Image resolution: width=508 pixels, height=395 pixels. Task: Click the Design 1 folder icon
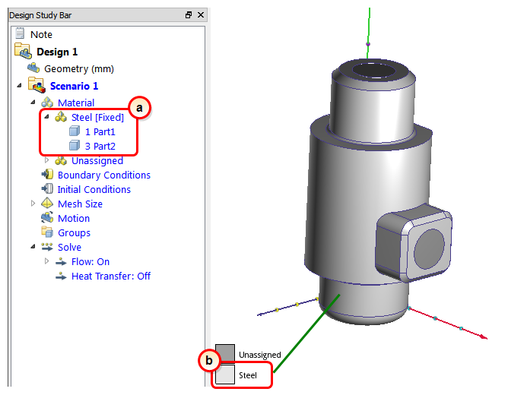pyautogui.click(x=23, y=51)
